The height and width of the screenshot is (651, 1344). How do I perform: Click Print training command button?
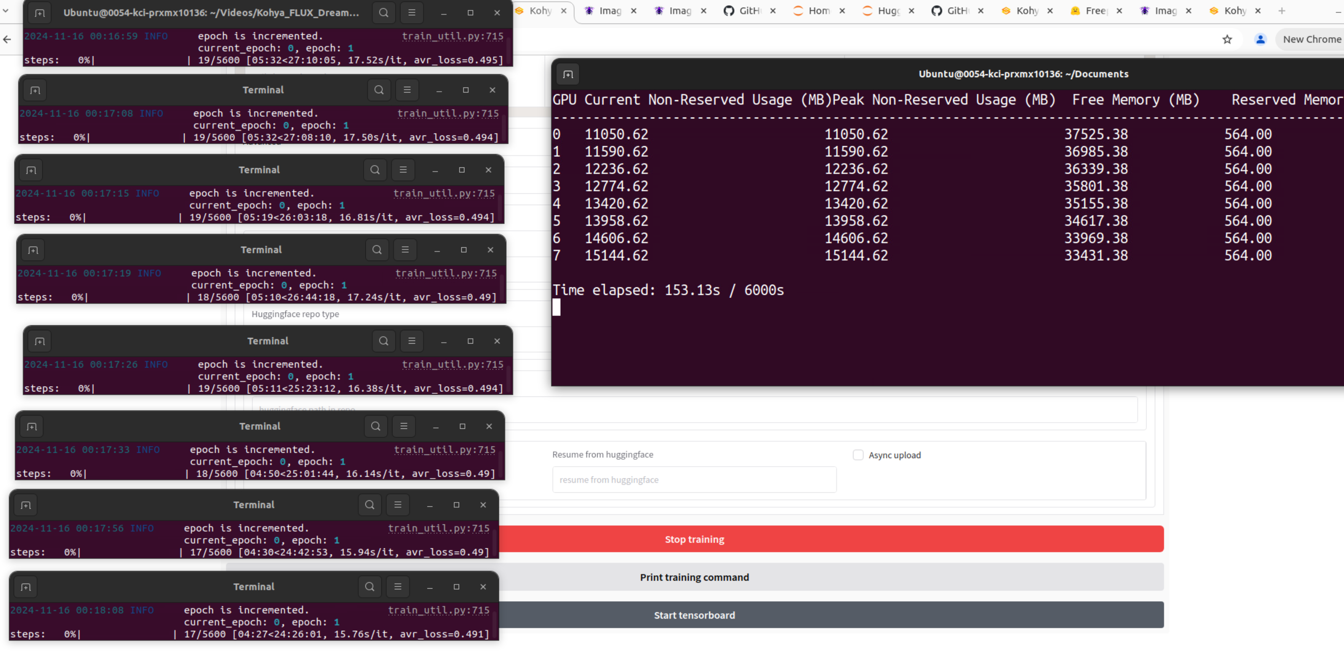click(x=694, y=577)
